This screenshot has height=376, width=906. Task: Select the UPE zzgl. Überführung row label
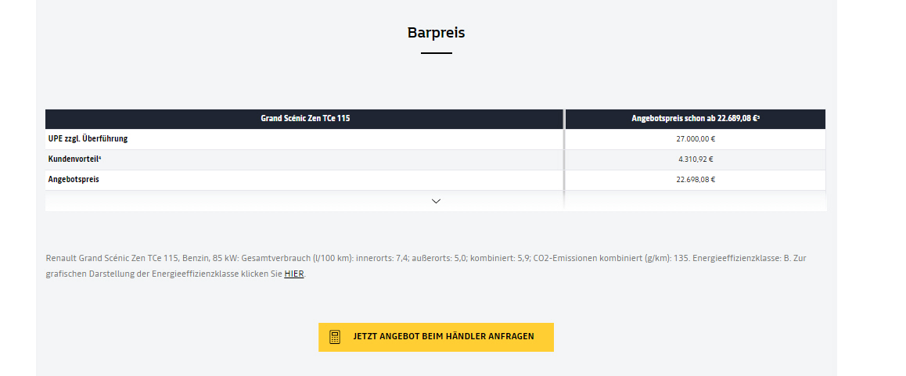[x=88, y=138]
